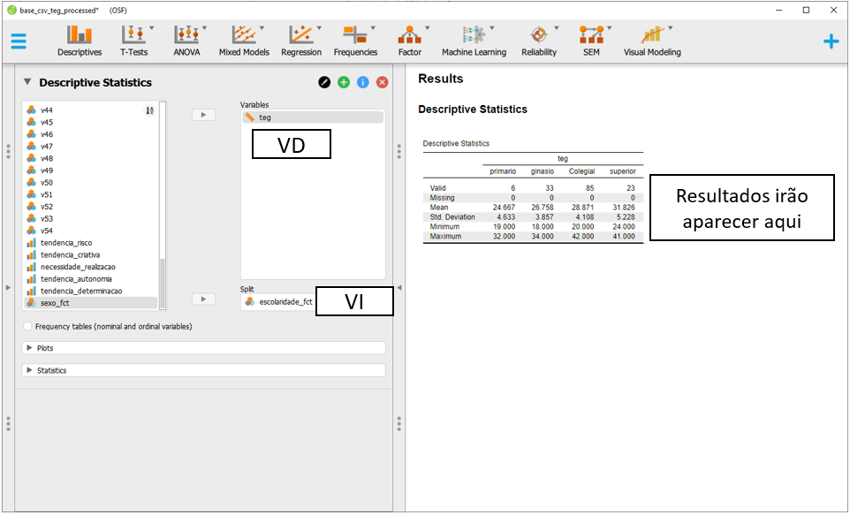Viewport: 850px width, 515px height.
Task: Click arrow button to assign Variables
Action: click(203, 115)
